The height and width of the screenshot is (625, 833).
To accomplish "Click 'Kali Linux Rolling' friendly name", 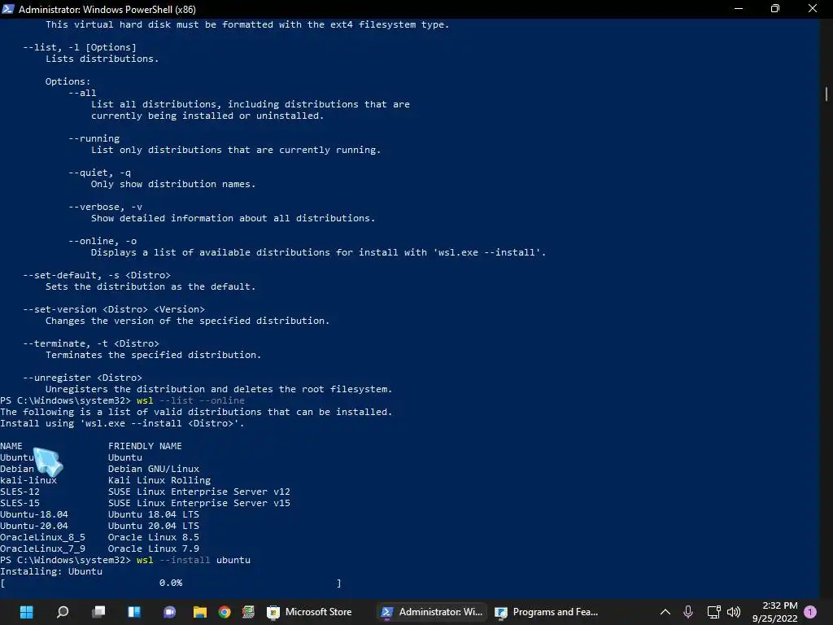I will 159,480.
